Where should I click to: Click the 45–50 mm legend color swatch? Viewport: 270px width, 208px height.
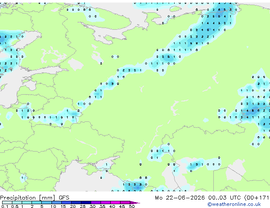click(125, 202)
